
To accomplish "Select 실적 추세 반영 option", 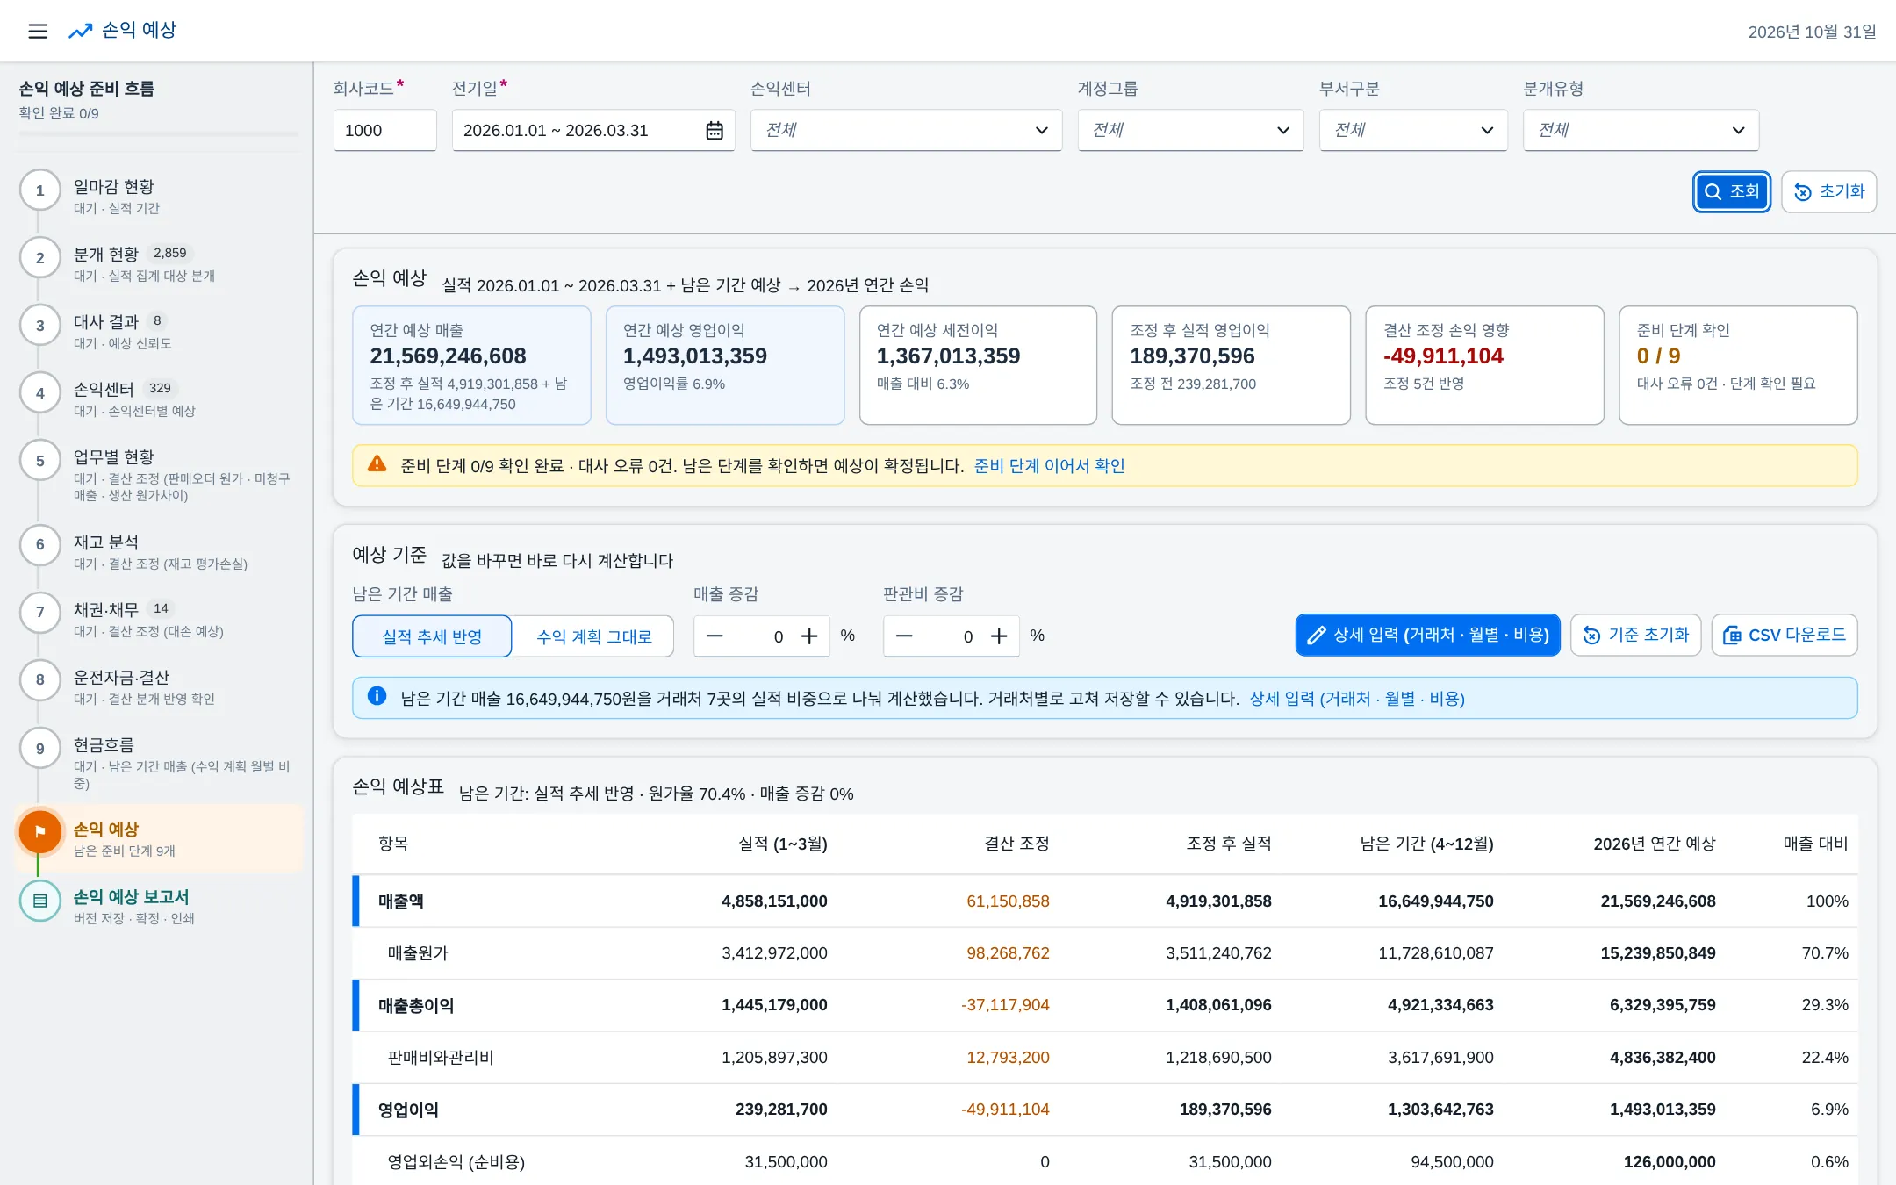I will point(432,636).
